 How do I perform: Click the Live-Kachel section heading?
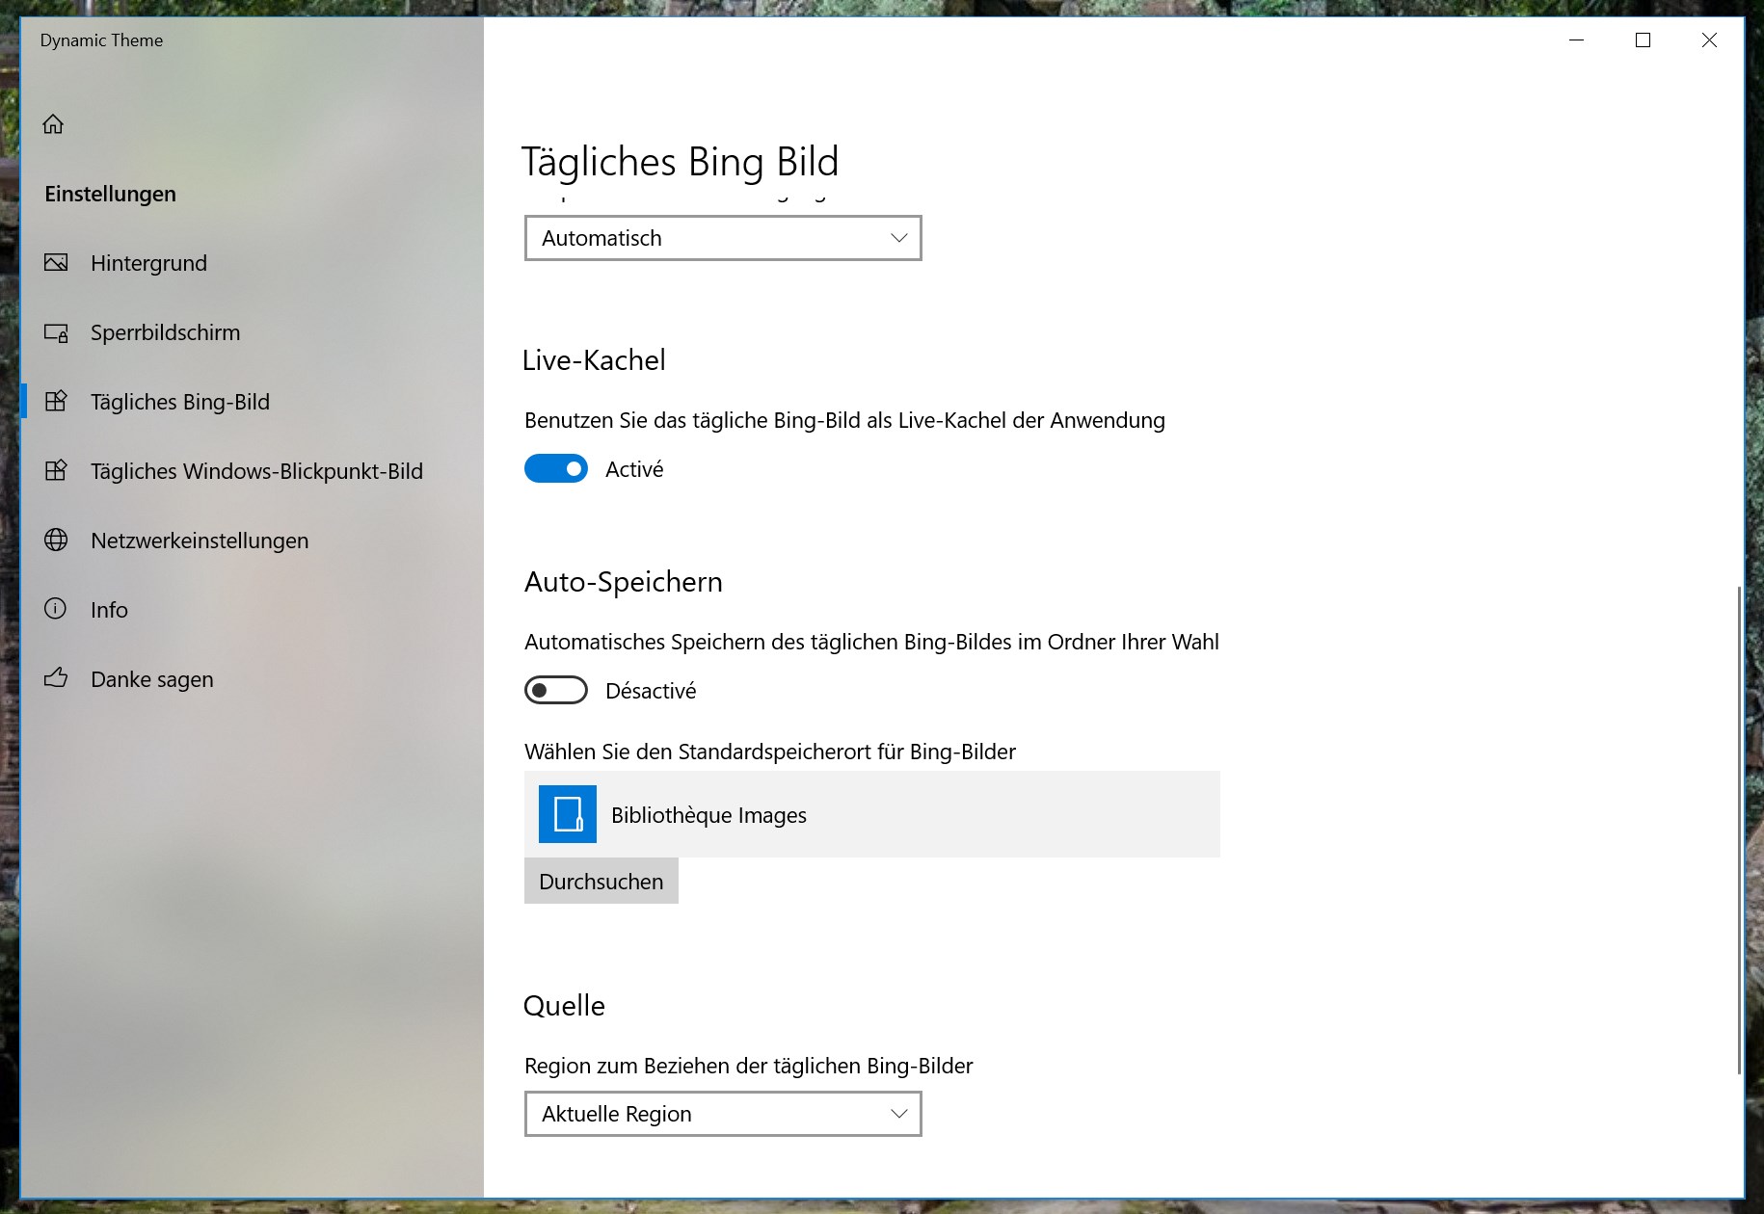594,360
